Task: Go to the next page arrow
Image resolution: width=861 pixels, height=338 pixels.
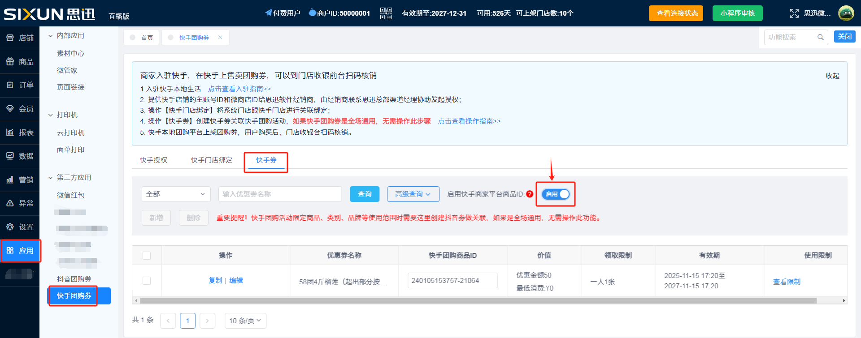Action: click(207, 321)
